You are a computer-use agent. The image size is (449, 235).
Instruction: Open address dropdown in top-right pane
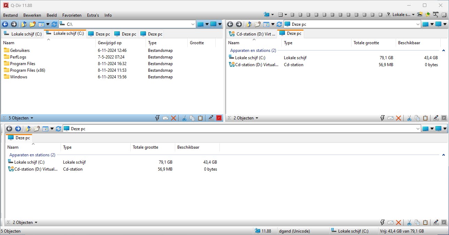coord(418,24)
